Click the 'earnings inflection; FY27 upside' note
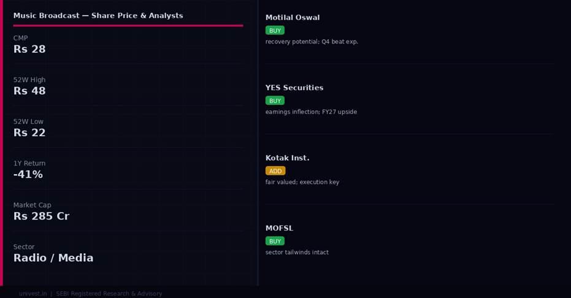571x298 pixels. point(311,112)
